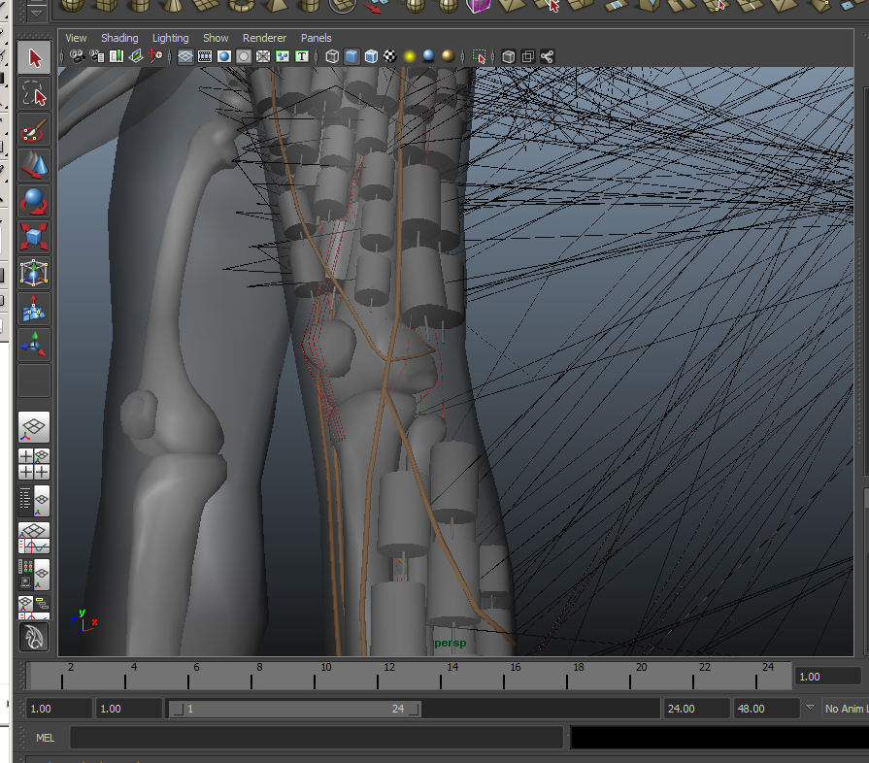Choose the Soft Modification tool
The image size is (869, 763).
pyautogui.click(x=35, y=309)
